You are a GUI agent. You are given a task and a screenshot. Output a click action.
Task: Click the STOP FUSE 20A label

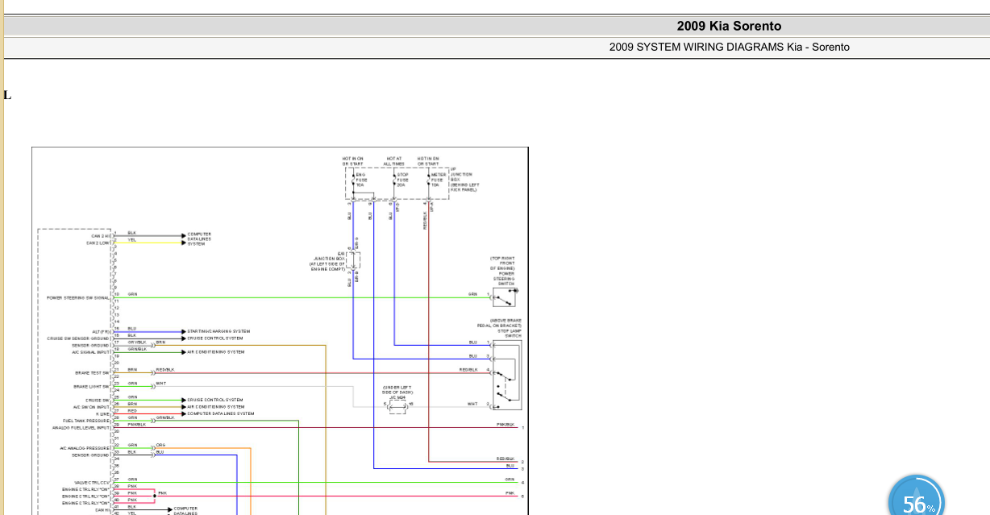click(401, 180)
